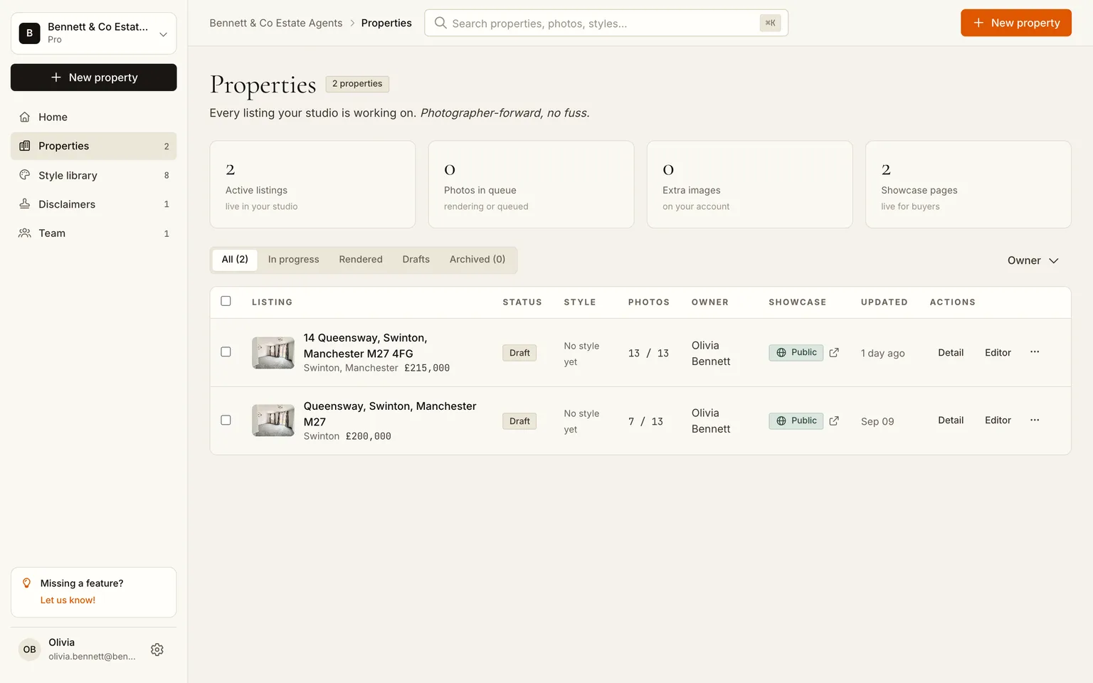1093x683 pixels.
Task: Click the Active listings stat card
Action: pos(312,184)
